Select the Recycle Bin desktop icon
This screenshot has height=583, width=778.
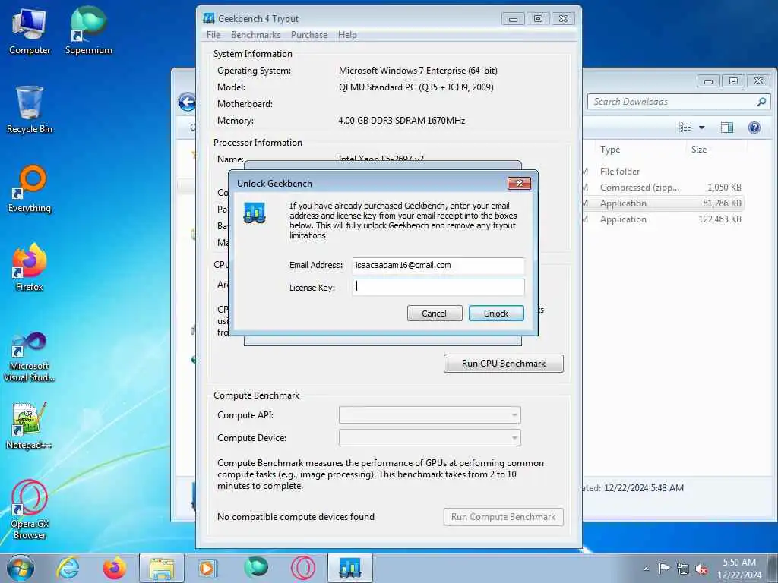30,109
